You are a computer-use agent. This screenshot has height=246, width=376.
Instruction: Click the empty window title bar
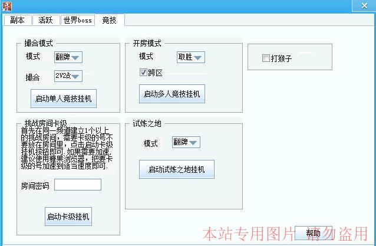coord(177,5)
